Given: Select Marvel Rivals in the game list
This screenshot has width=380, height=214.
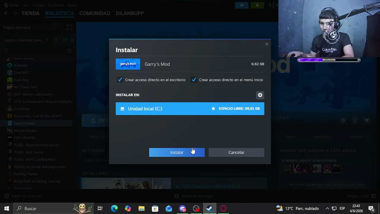Looking at the screenshot, I should coord(25,130).
